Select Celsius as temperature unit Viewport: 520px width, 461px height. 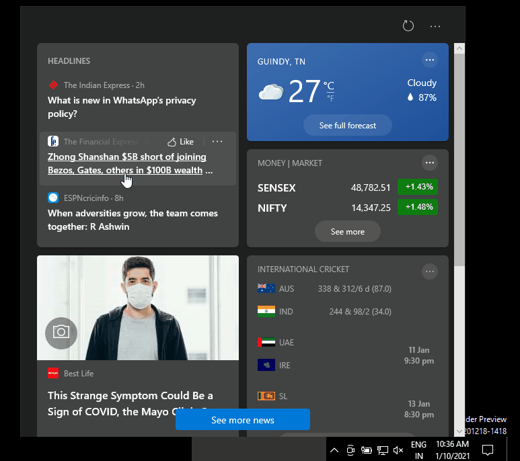pos(329,86)
